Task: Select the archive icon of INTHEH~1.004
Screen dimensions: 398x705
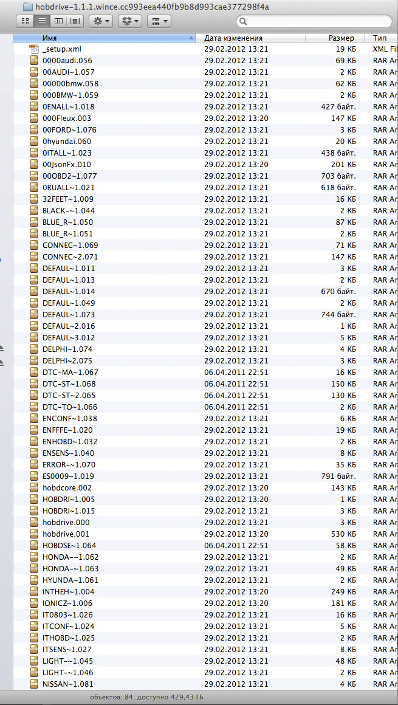Action: coord(35,592)
